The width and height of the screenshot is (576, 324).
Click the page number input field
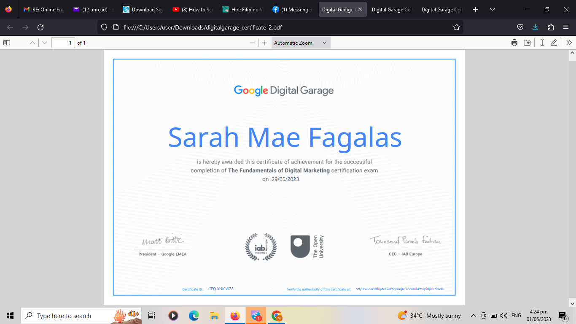(x=63, y=43)
